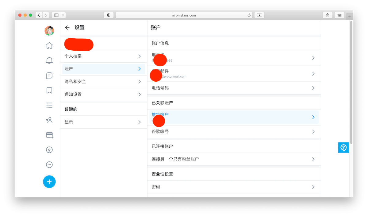Viewport: 368px width, 217px height.
Task: Open 显示 display settings
Action: [x=103, y=122]
